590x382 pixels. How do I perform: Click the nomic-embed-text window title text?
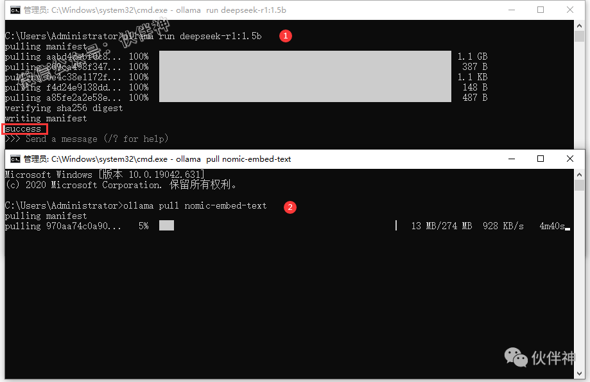point(157,159)
